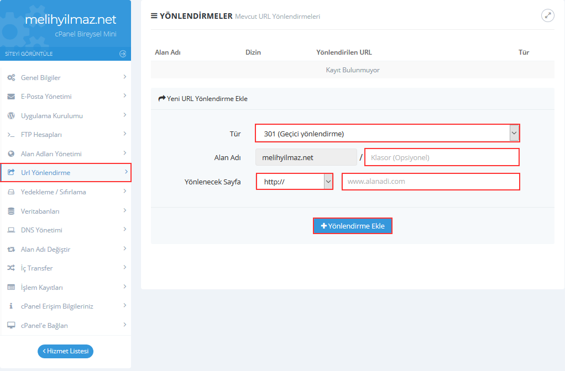Open the Url Yönlendirme menu item
Screen dimensions: 565x371
pyautogui.click(x=45, y=173)
